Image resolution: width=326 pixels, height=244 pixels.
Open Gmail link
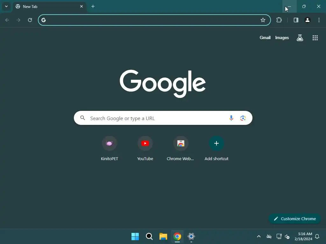tap(265, 37)
